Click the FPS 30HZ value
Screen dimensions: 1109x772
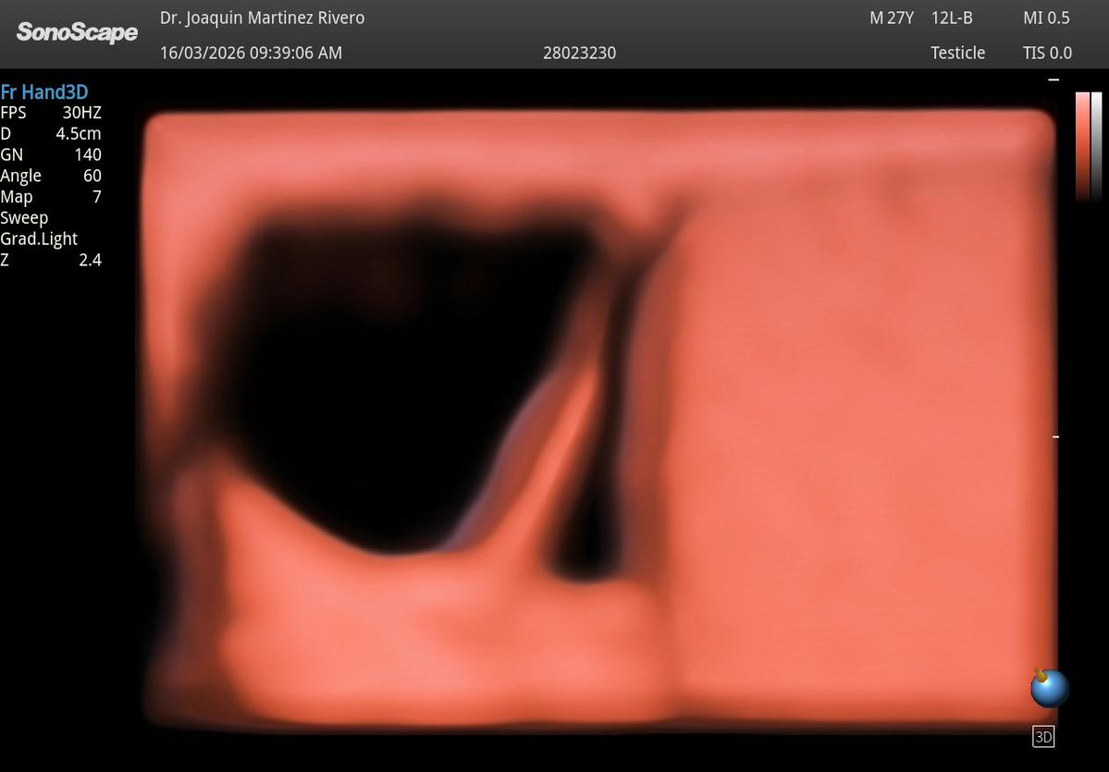pos(81,113)
